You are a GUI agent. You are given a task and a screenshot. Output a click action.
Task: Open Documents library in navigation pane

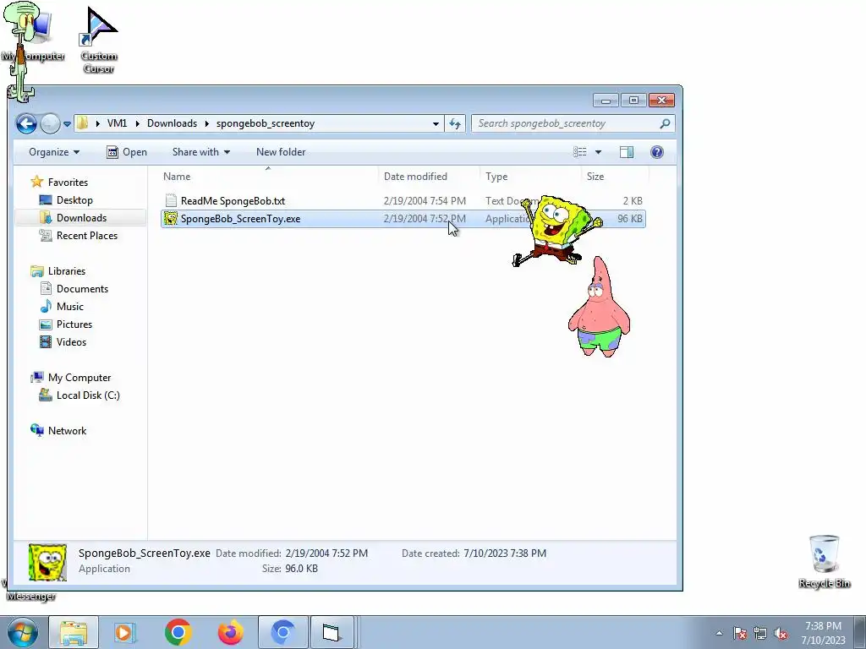point(74,289)
